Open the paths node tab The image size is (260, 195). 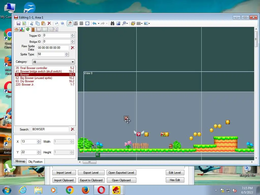[50, 30]
